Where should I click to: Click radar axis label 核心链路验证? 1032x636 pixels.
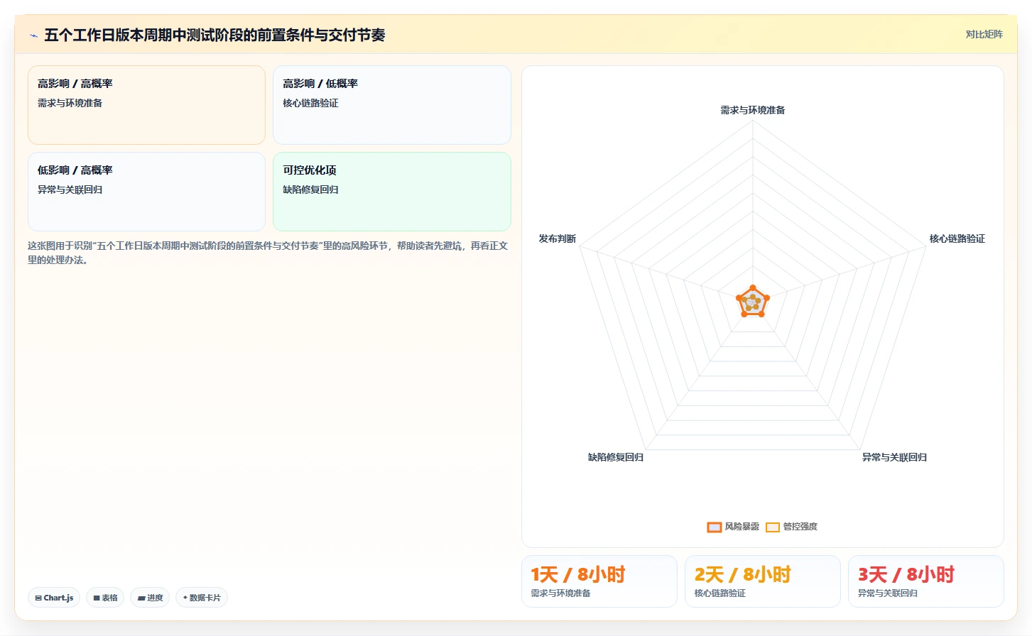click(x=957, y=238)
